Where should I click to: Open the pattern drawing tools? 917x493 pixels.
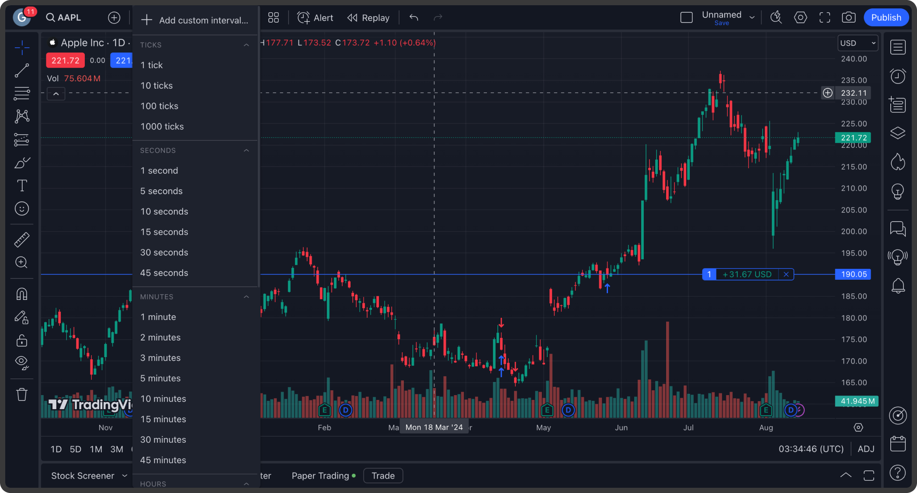(22, 116)
